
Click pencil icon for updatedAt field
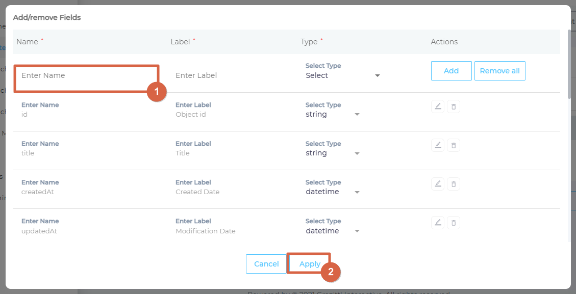pos(437,223)
